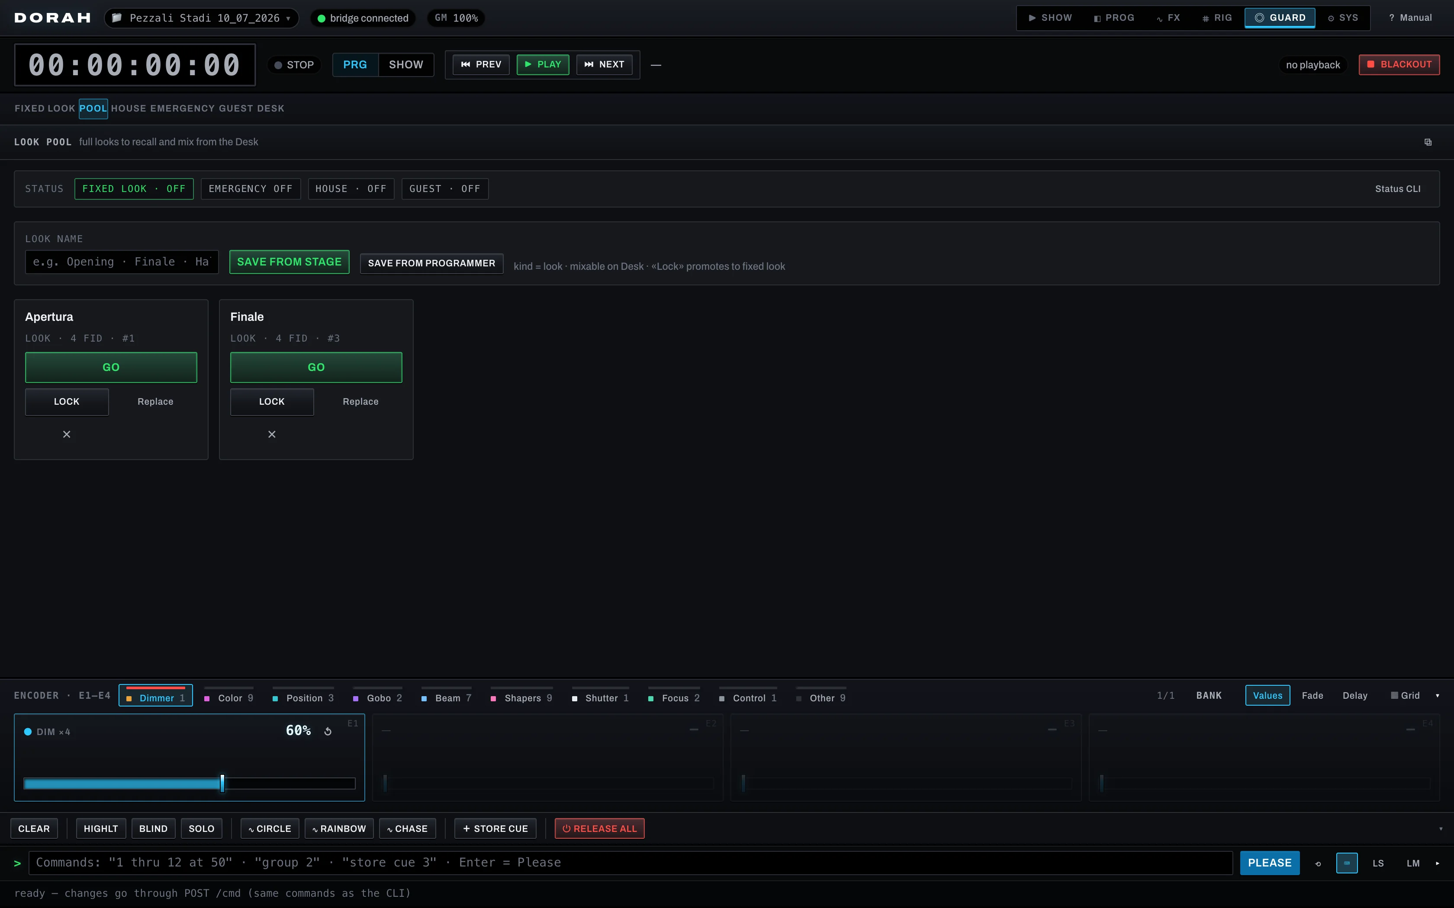Toggle the encoder Grid view
1454x908 pixels.
[x=1406, y=695]
